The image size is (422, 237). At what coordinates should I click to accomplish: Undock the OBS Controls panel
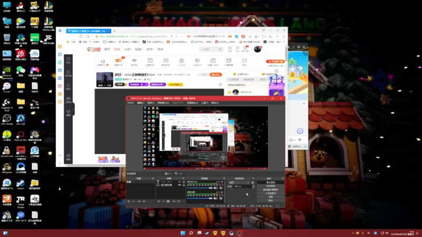tap(283, 179)
